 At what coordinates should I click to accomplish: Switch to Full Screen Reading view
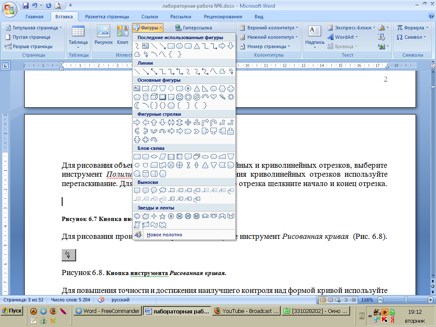click(x=330, y=300)
